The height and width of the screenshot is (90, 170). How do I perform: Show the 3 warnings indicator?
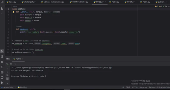156,6
